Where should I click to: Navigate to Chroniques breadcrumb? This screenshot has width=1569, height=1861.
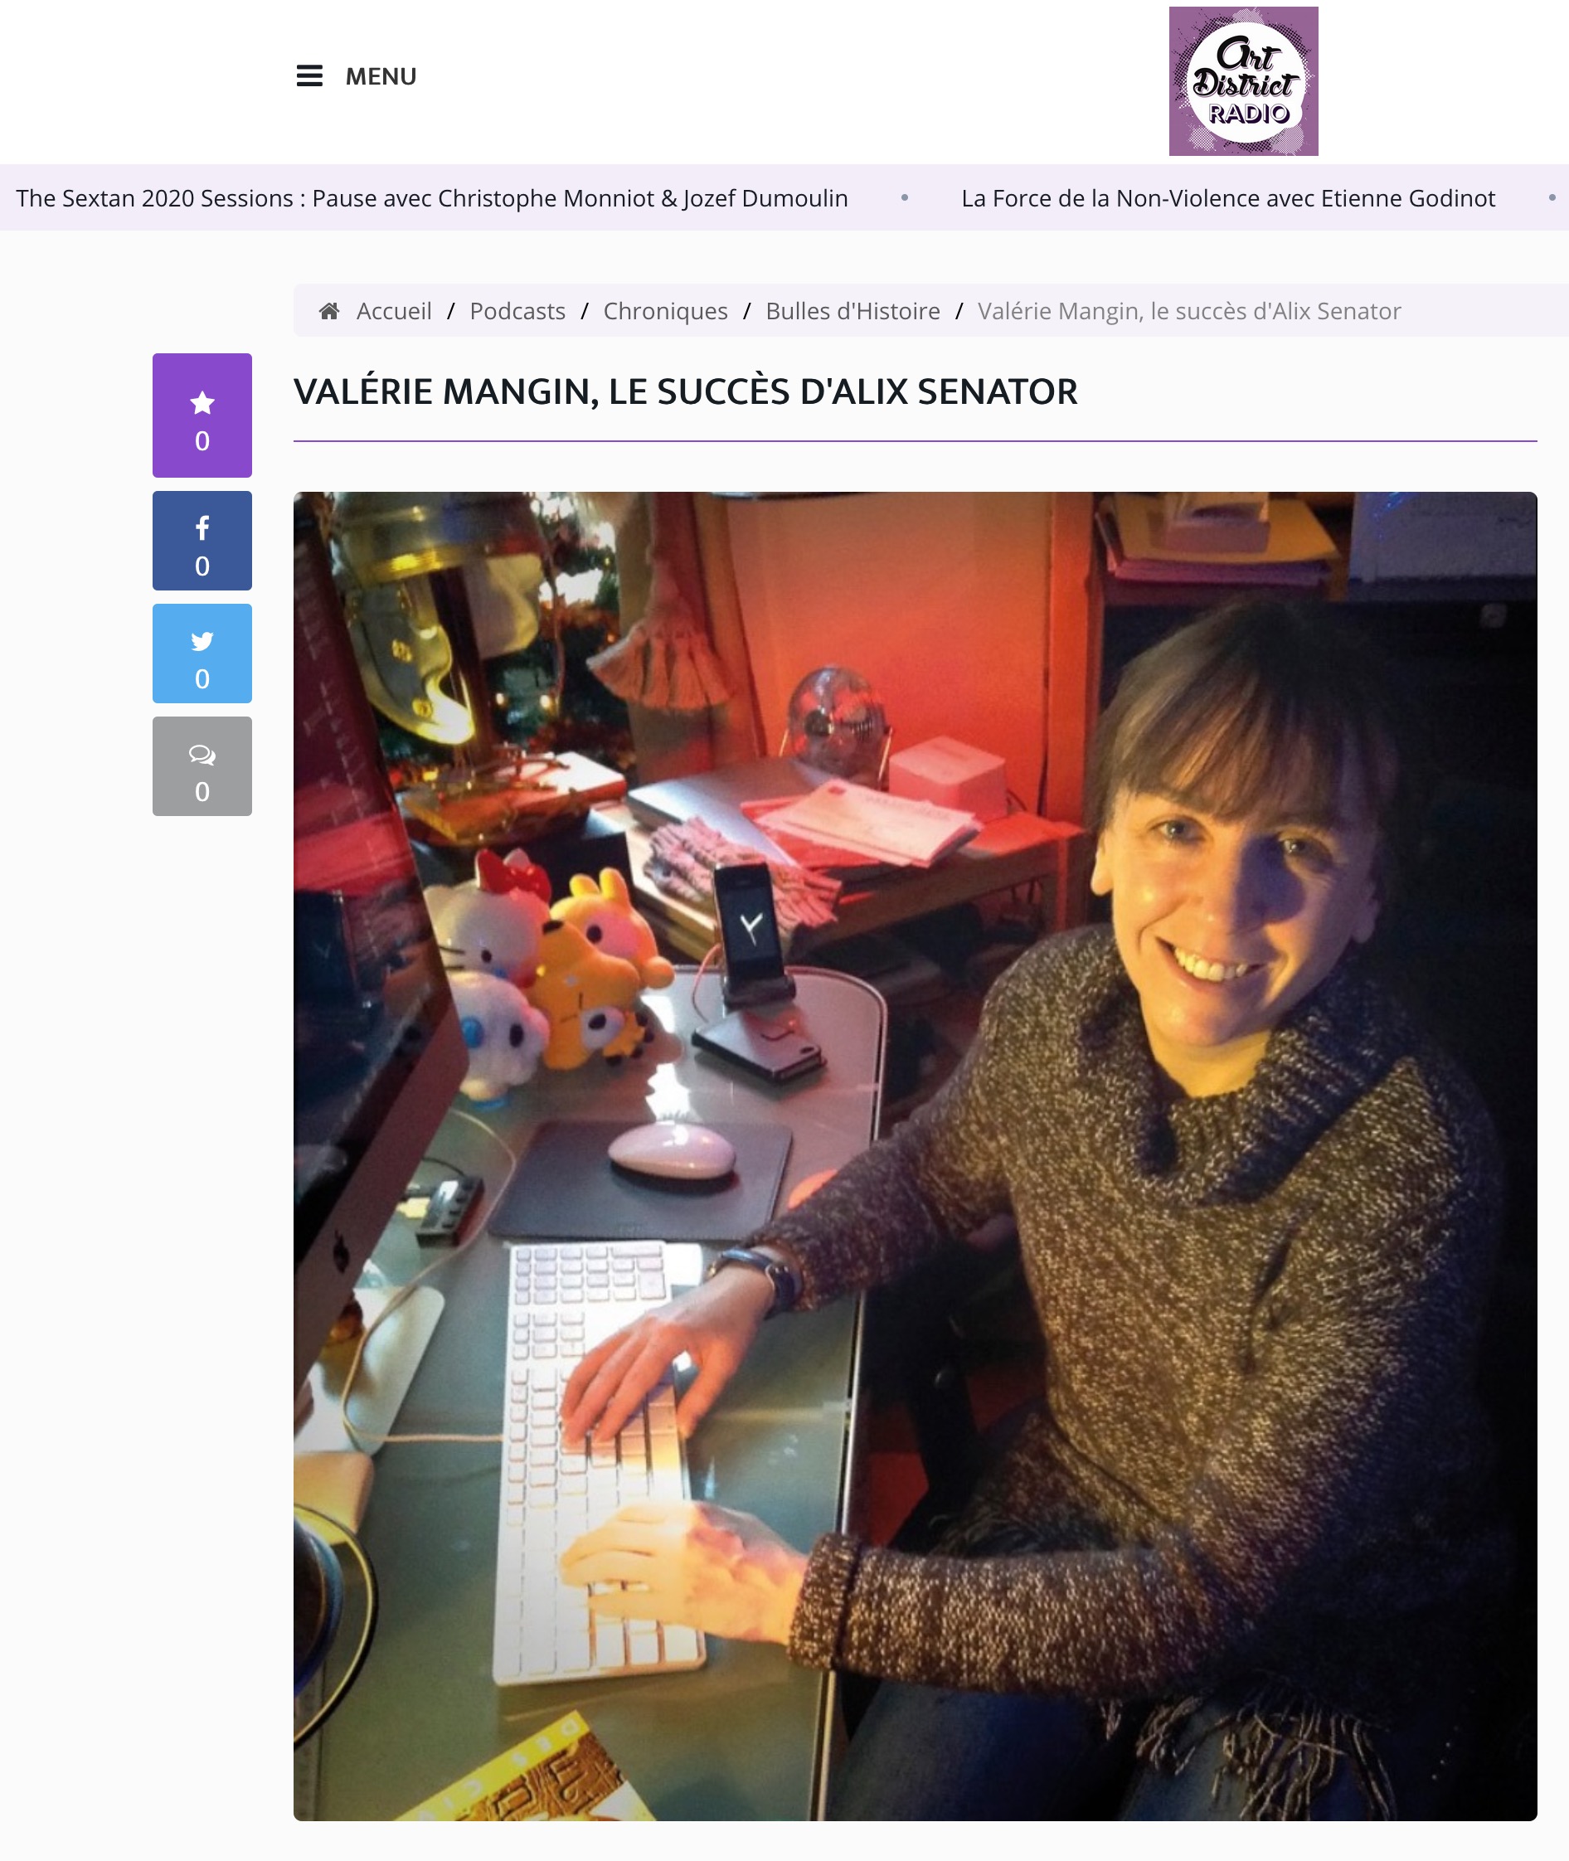(665, 311)
